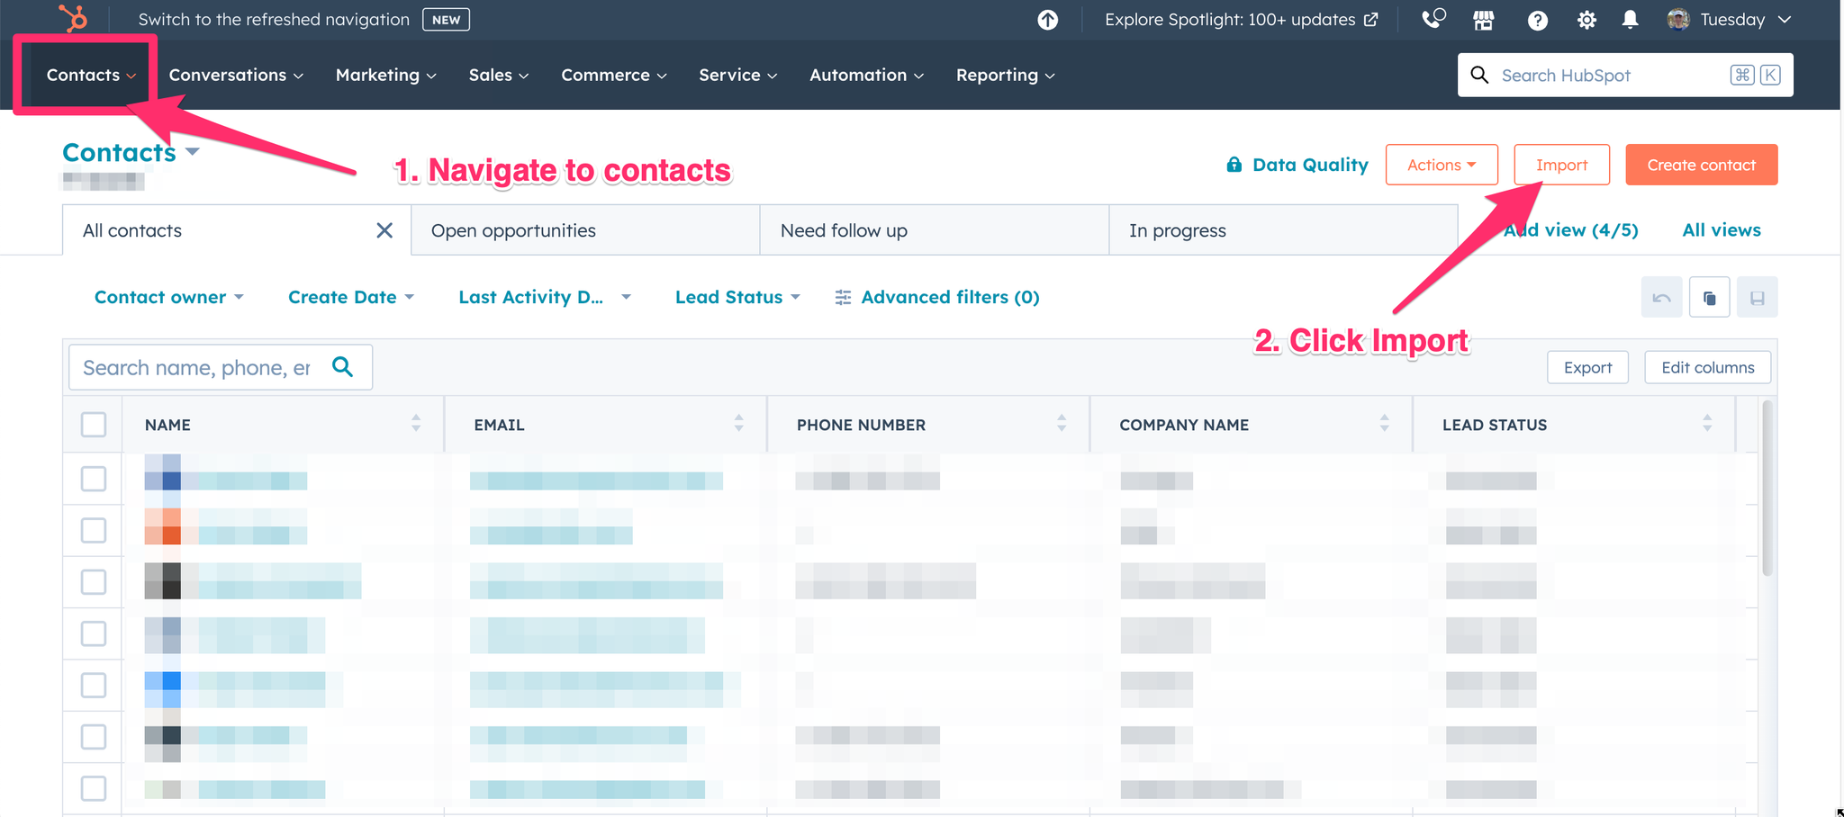This screenshot has height=817, width=1844.
Task: Click the contact search magnifier icon
Action: [x=342, y=366]
